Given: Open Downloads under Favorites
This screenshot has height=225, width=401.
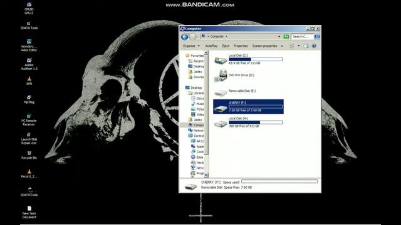Looking at the screenshot, I should click(x=196, y=77).
